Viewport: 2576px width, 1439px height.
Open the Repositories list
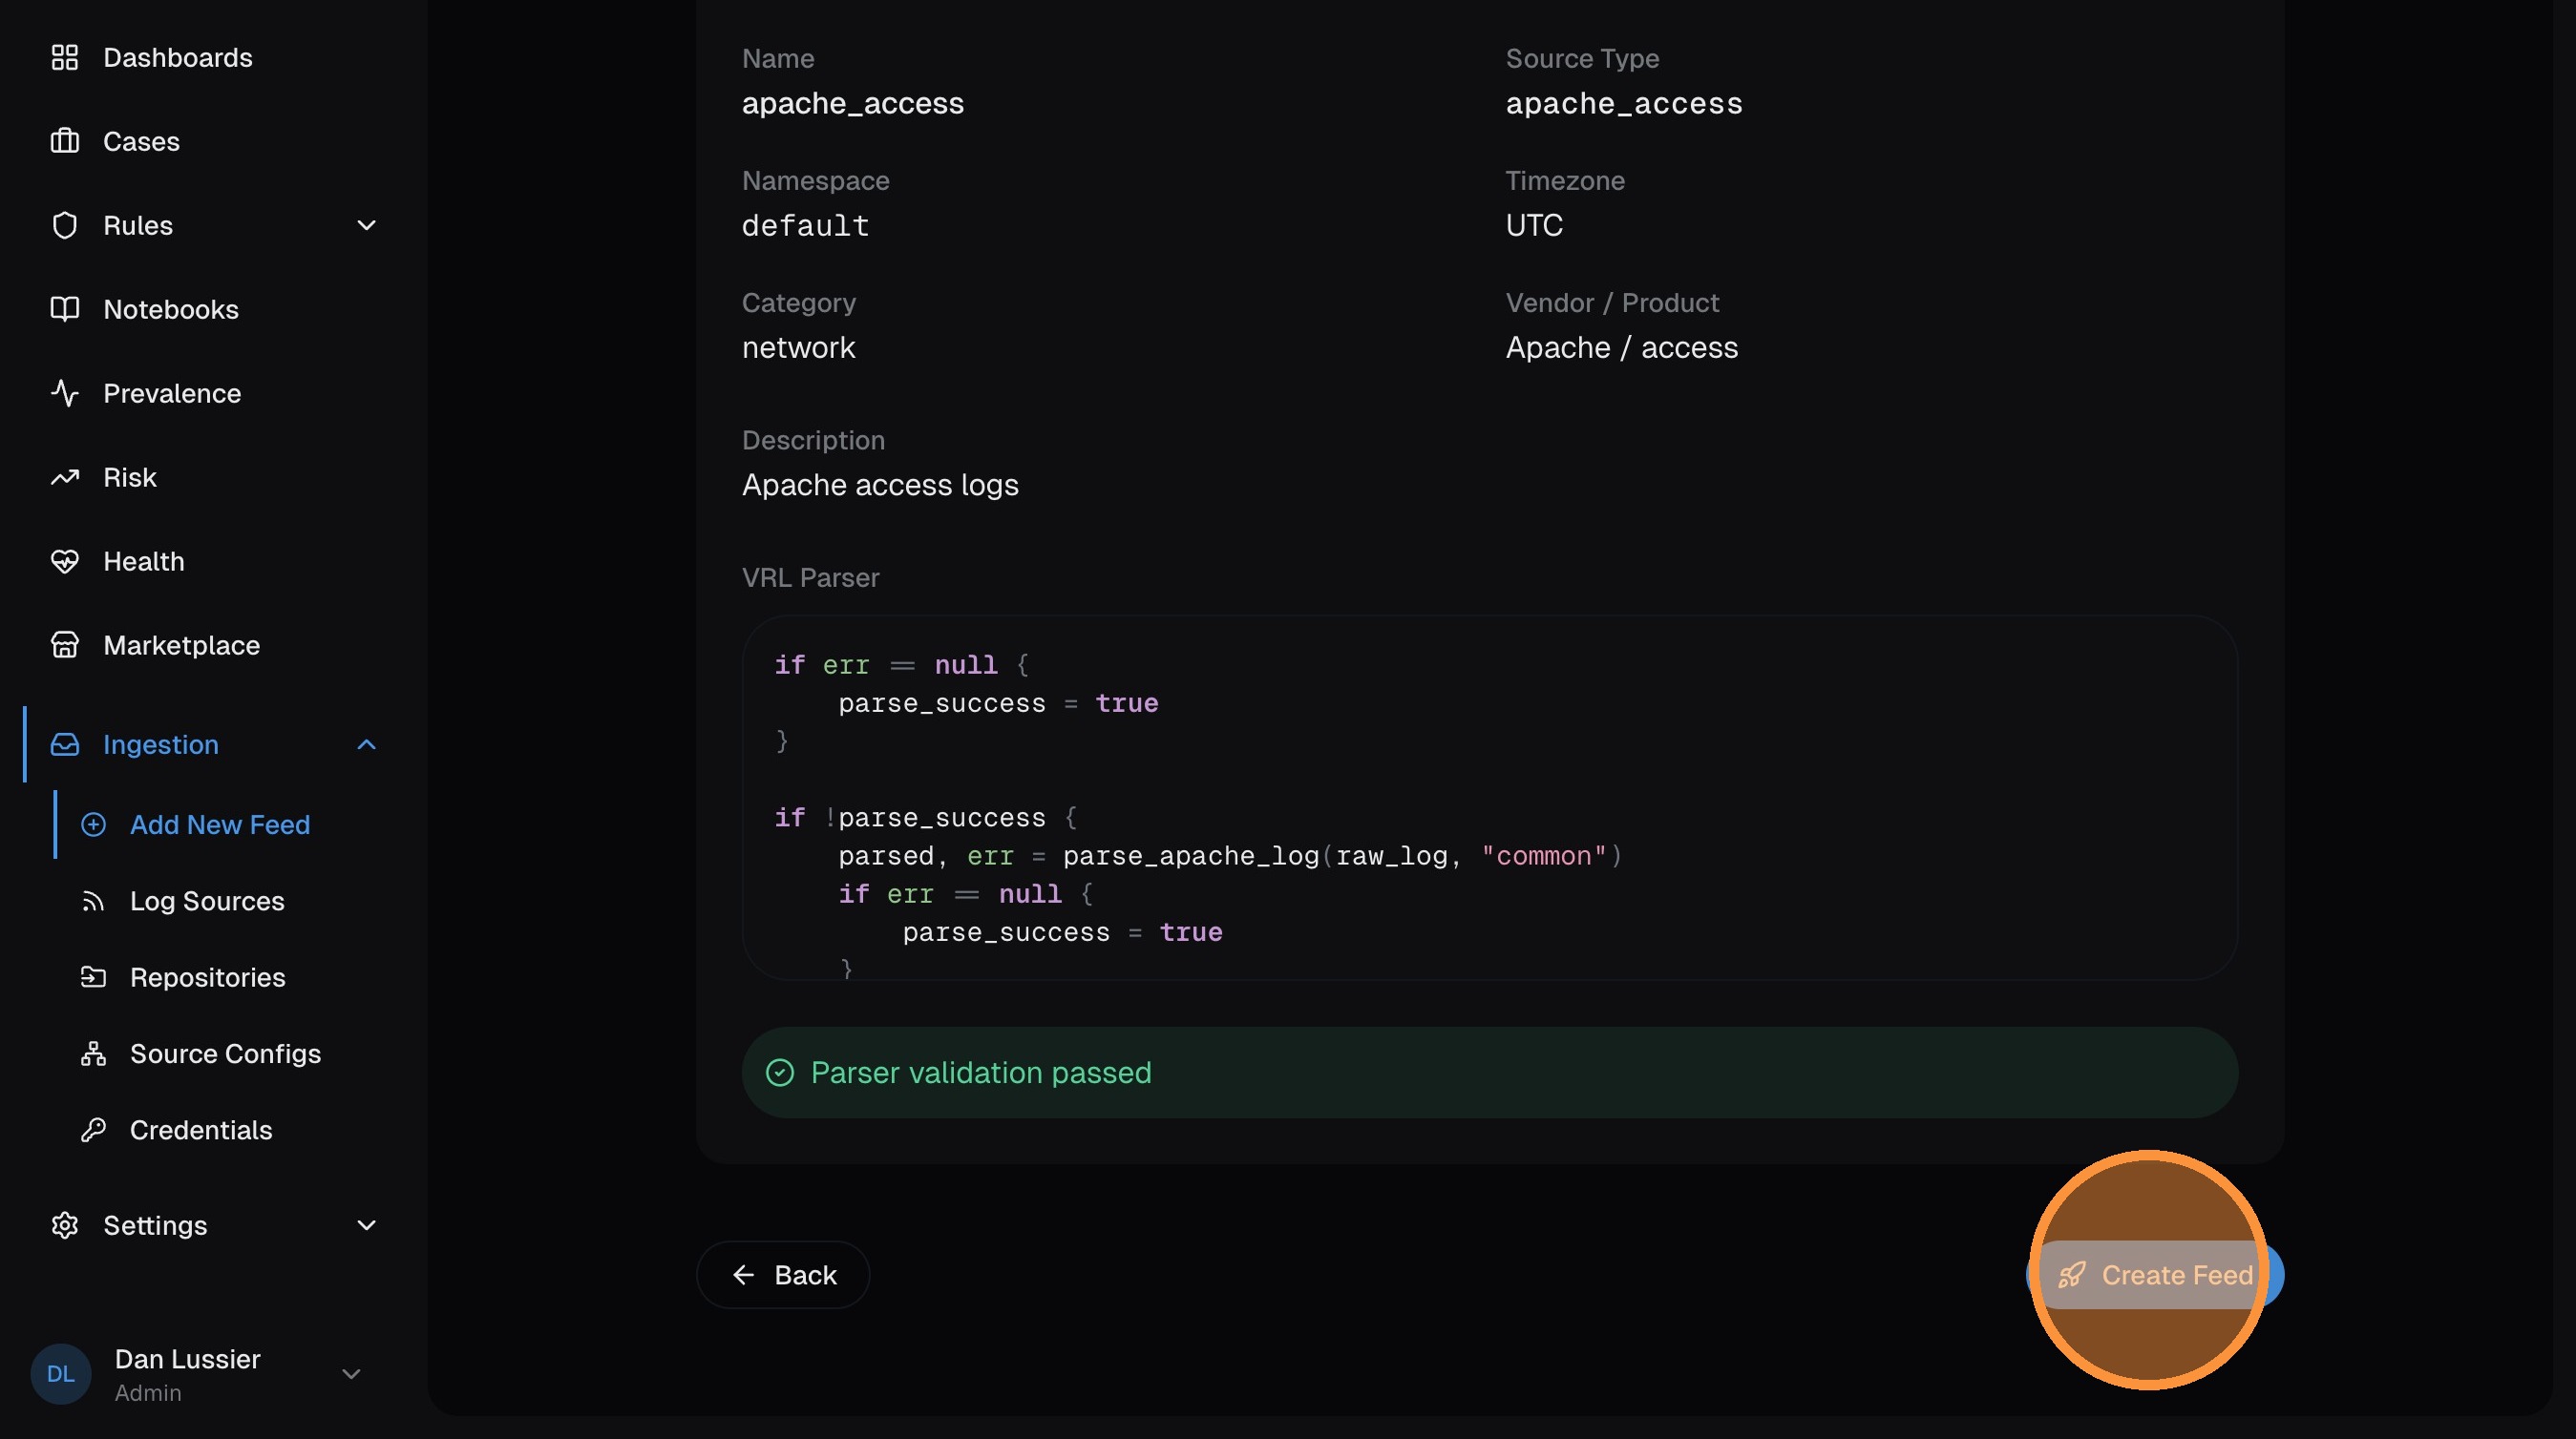click(x=207, y=977)
